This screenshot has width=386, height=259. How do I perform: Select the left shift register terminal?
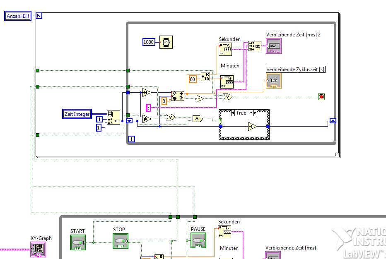[129, 121]
